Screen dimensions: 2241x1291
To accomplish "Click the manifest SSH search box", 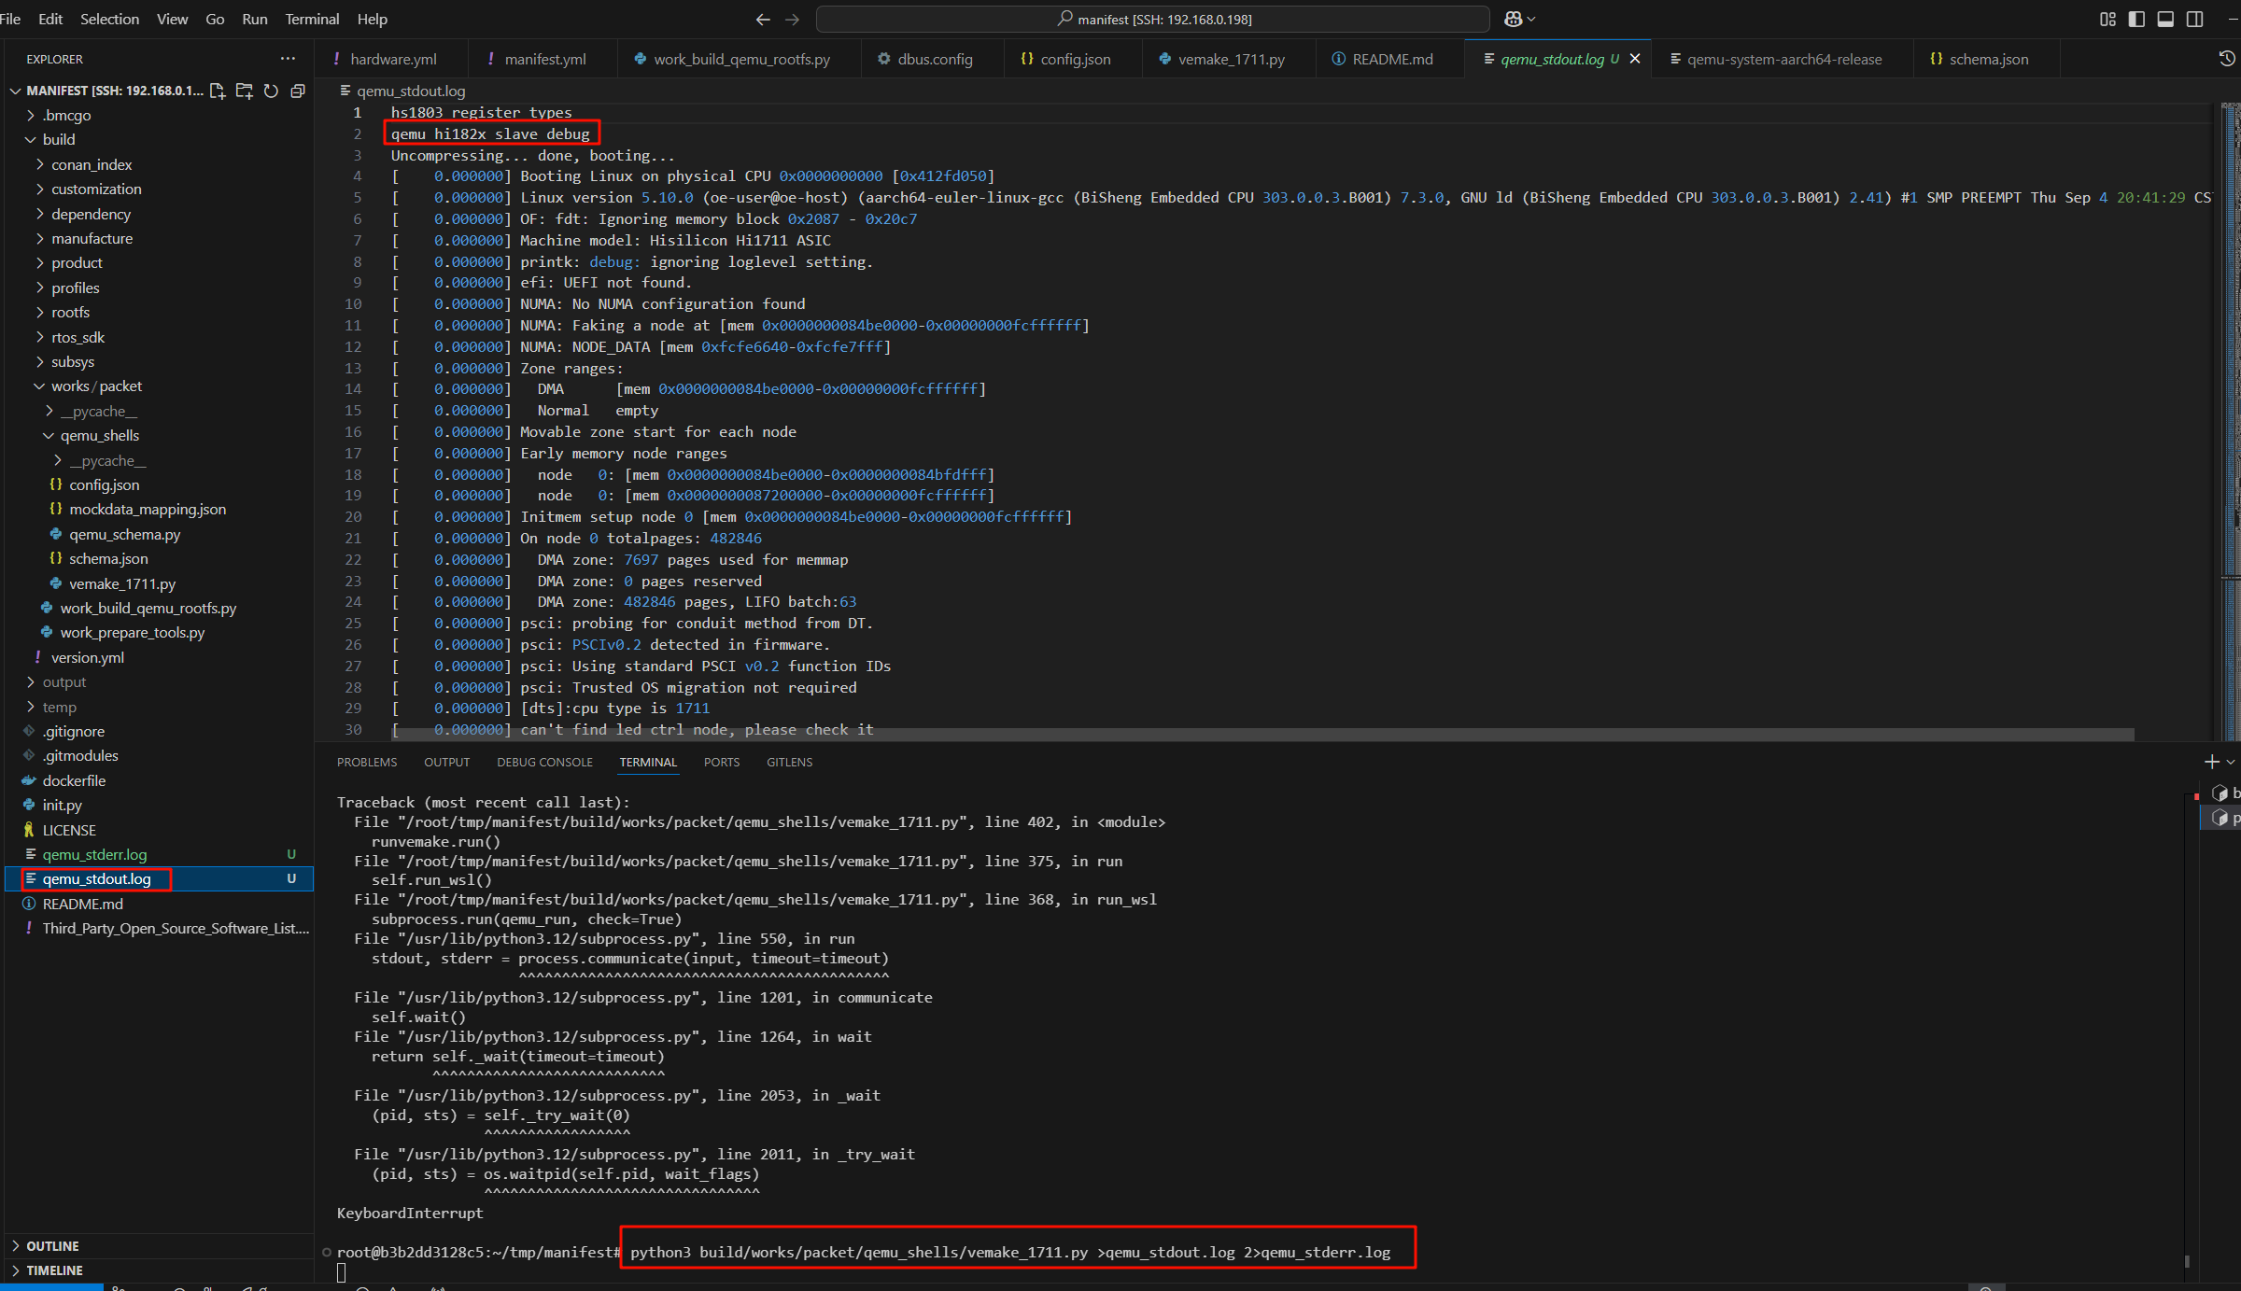I will [x=1152, y=19].
